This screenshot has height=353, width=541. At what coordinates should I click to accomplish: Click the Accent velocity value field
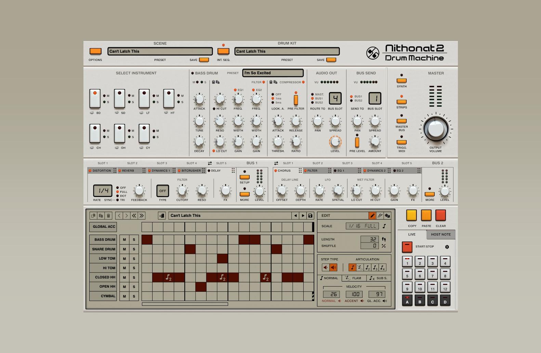click(x=354, y=294)
